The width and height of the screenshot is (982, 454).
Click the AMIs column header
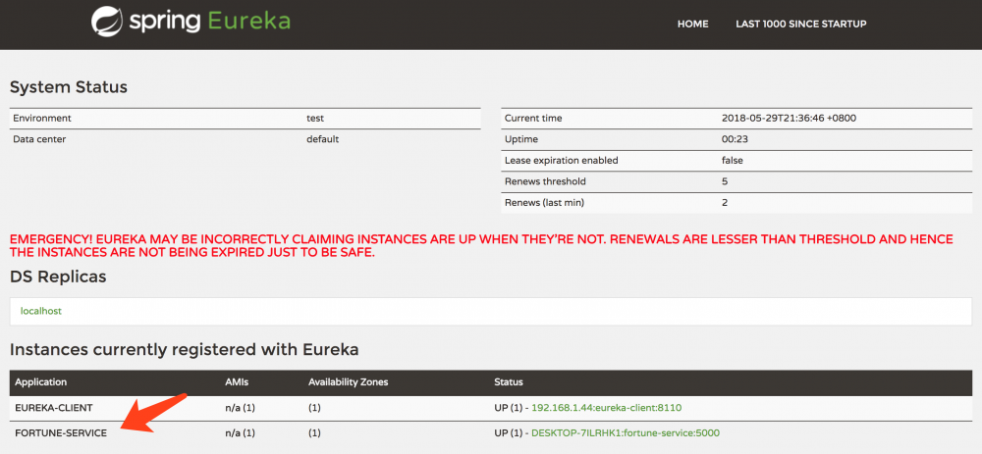(x=237, y=382)
